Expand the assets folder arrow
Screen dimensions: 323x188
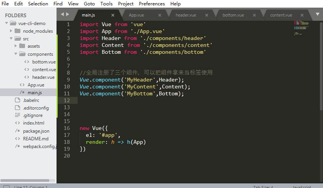[16, 46]
